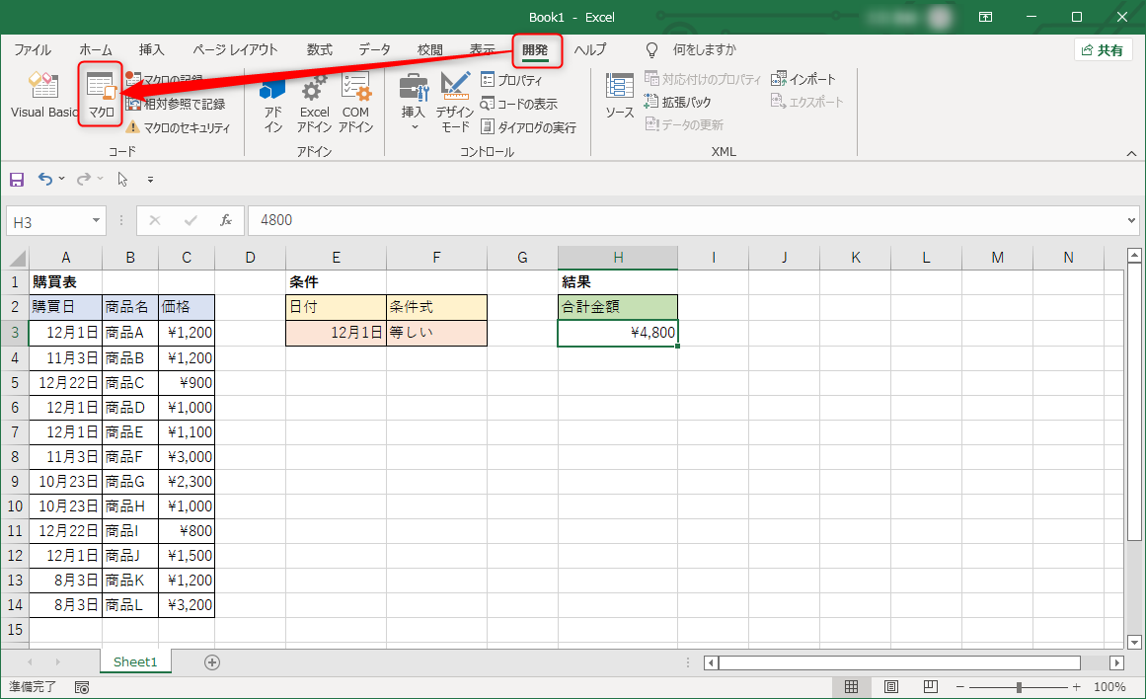The image size is (1146, 699).
Task: Click the insert function fx icon
Action: 226,220
